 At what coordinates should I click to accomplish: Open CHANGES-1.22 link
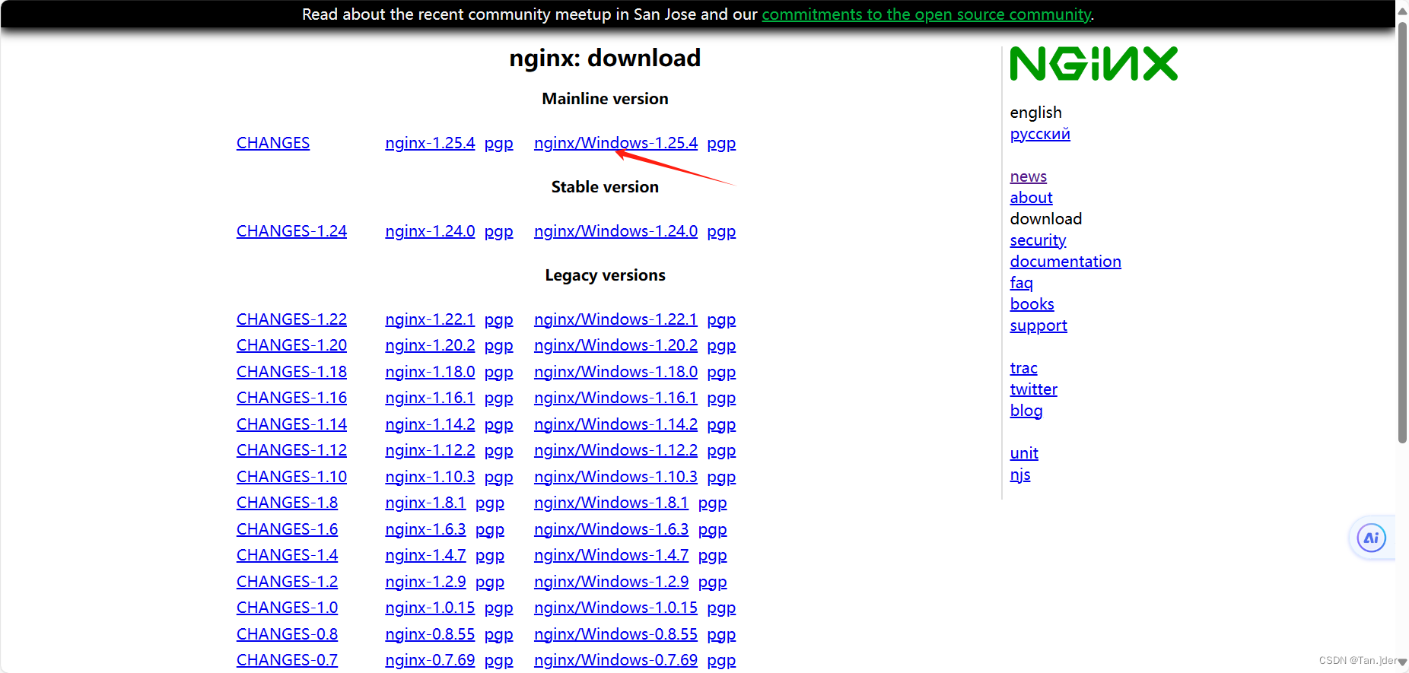[291, 319]
